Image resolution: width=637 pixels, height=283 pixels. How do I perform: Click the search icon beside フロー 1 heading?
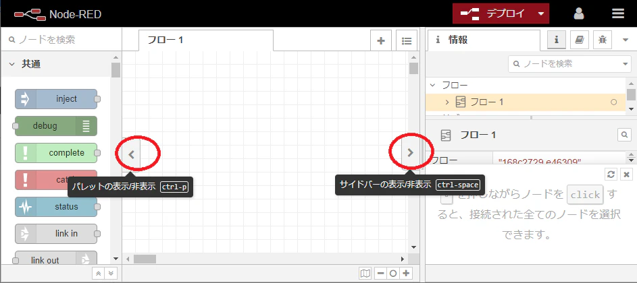click(624, 135)
